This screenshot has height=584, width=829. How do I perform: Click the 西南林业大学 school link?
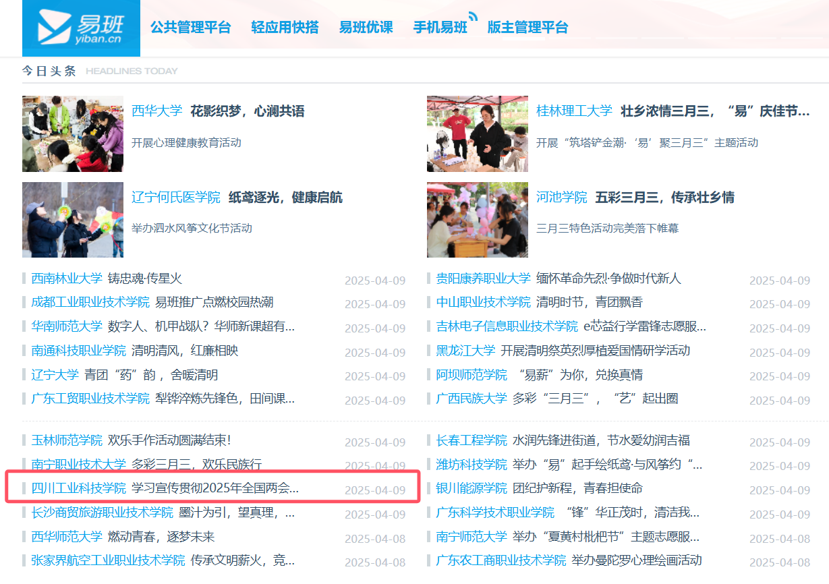pyautogui.click(x=67, y=278)
